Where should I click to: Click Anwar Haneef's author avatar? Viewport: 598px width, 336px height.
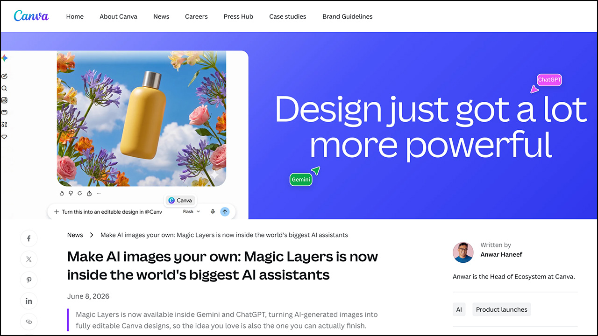tap(463, 252)
